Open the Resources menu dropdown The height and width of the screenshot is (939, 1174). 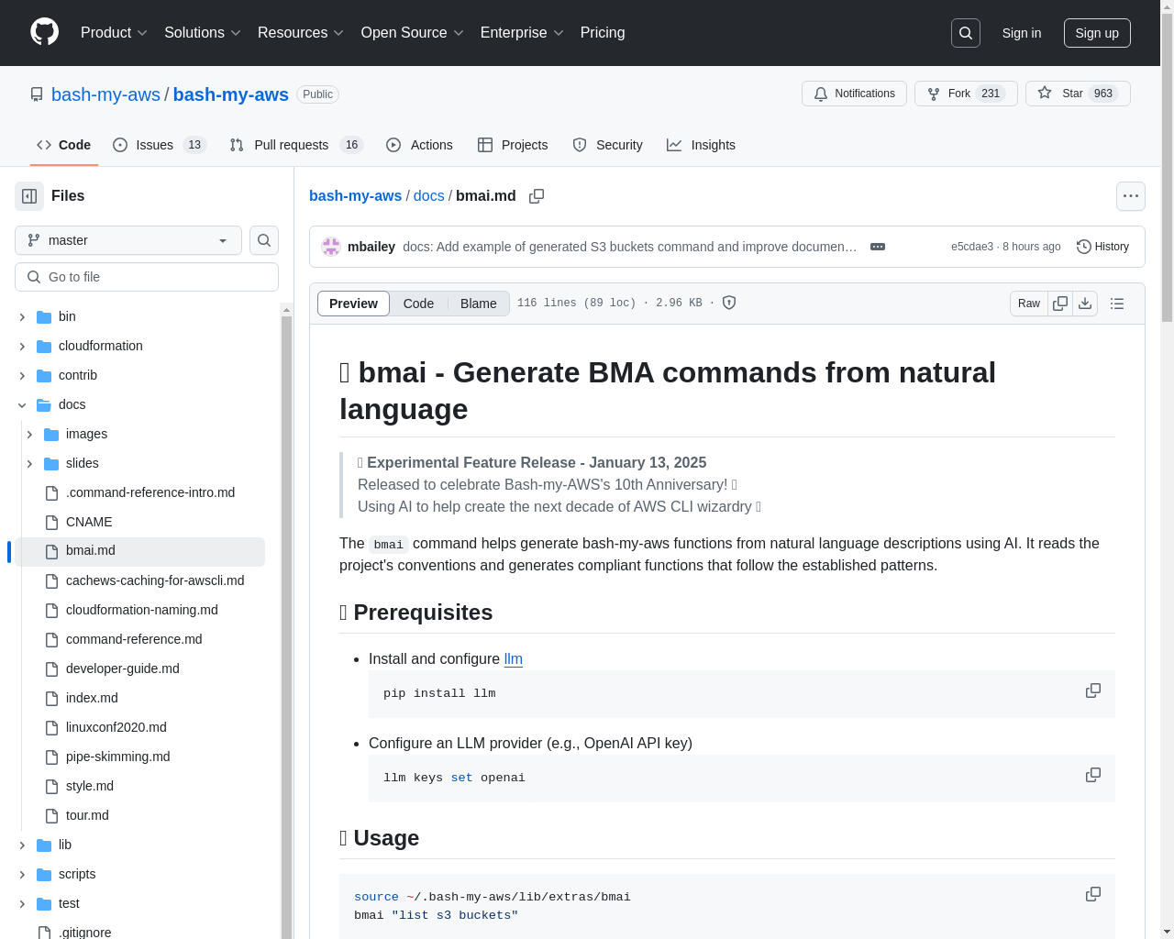pyautogui.click(x=301, y=33)
